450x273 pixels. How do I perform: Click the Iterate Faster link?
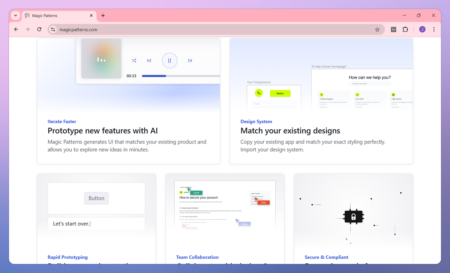point(62,121)
